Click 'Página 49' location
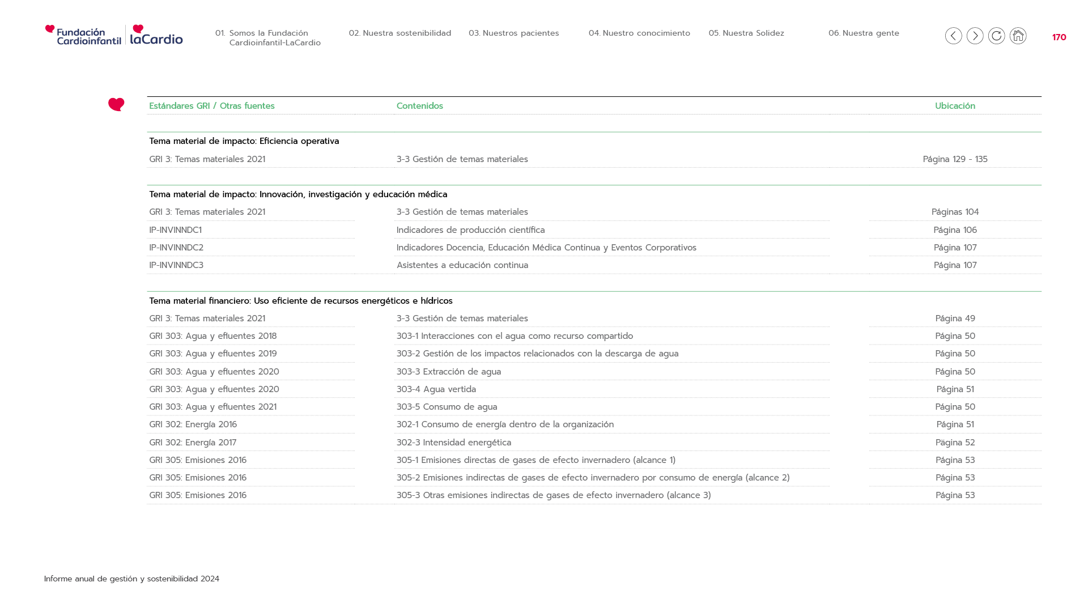 (x=955, y=318)
